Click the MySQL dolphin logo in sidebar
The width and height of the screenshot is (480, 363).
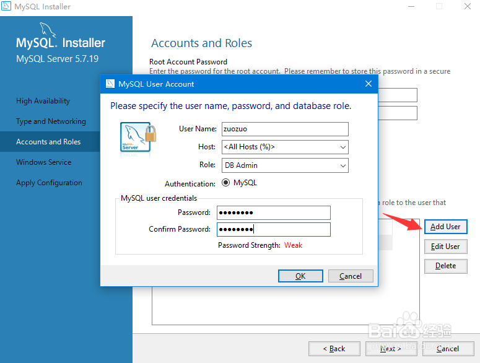coord(48,30)
